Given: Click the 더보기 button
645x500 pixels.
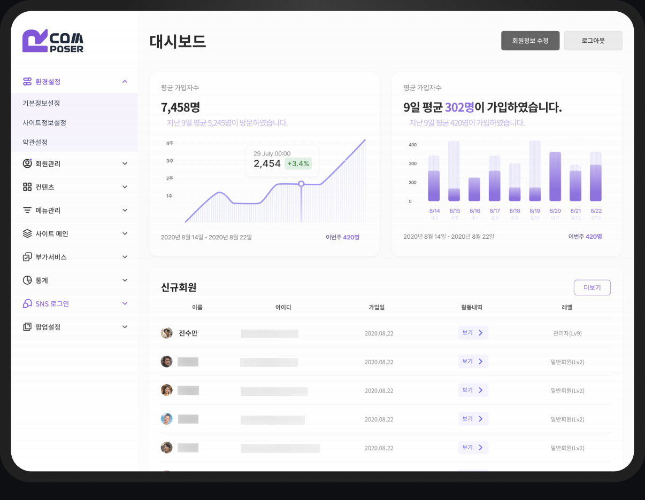Looking at the screenshot, I should coord(592,287).
